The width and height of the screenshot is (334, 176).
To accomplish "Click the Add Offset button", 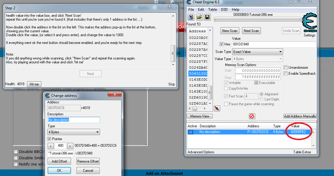I will [x=59, y=161].
